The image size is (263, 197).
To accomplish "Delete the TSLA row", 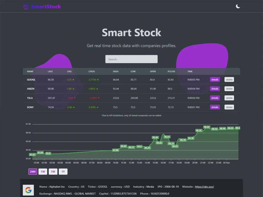I will pos(229,98).
